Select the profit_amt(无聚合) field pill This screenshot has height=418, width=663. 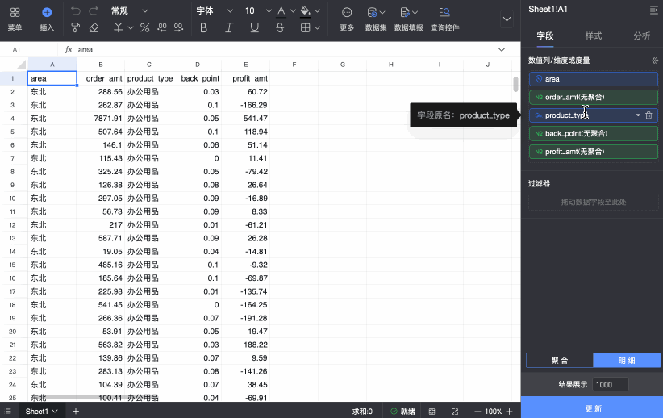click(x=594, y=152)
